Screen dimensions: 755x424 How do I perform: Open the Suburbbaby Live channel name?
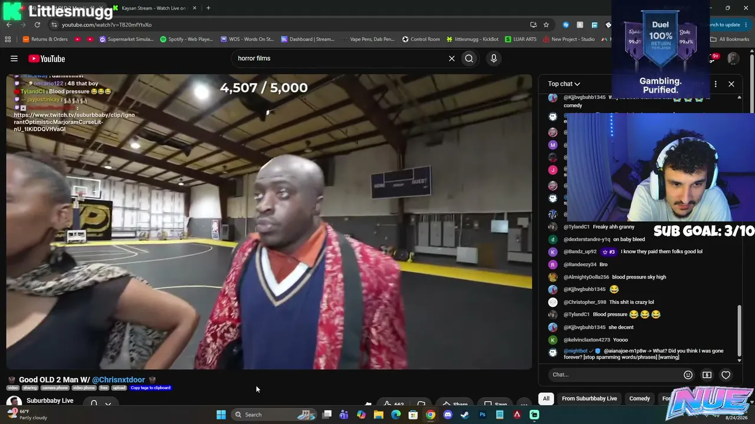pyautogui.click(x=50, y=400)
